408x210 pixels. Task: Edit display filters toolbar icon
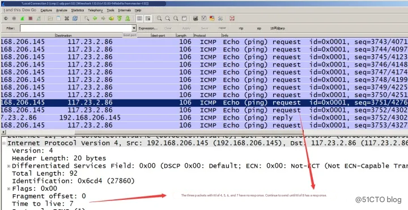[204, 19]
